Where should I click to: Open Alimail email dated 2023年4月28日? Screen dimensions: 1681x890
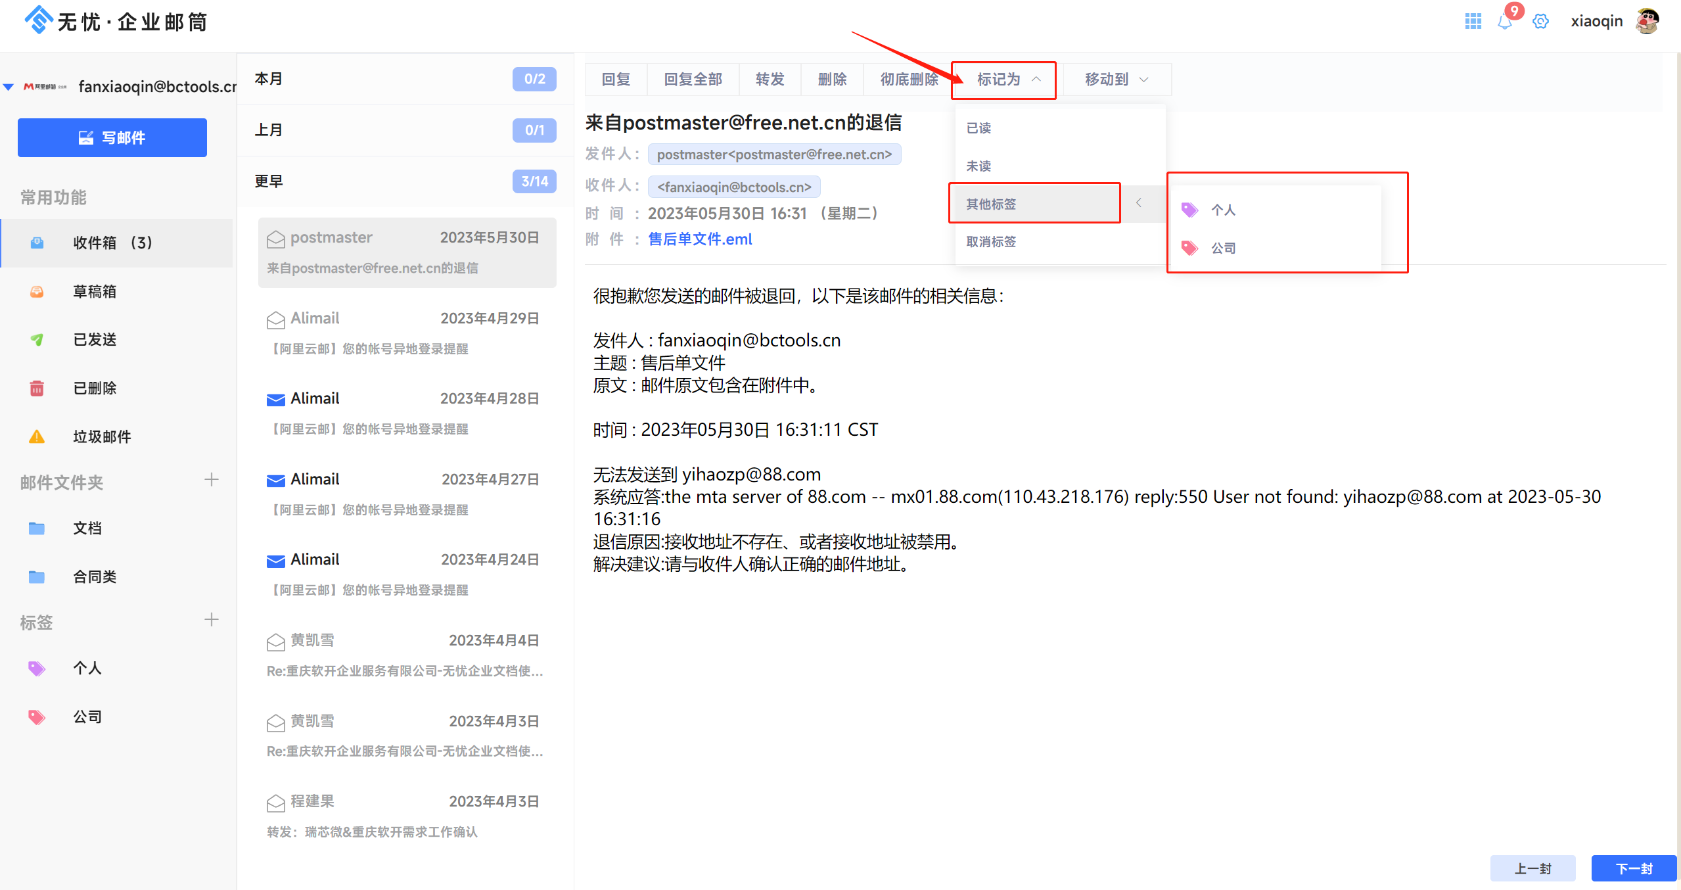pyautogui.click(x=404, y=413)
